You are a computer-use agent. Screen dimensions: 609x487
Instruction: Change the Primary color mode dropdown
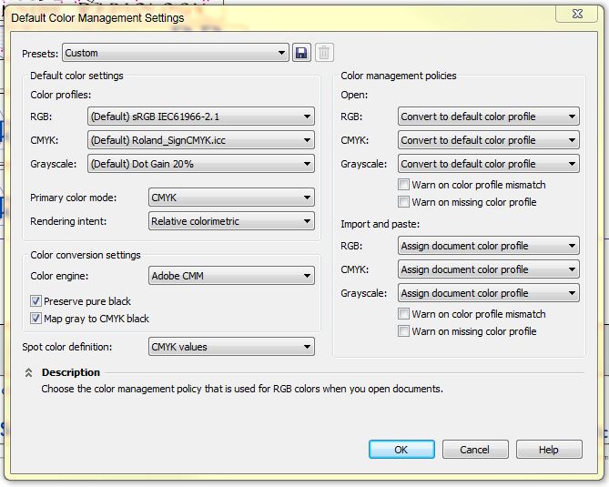231,198
